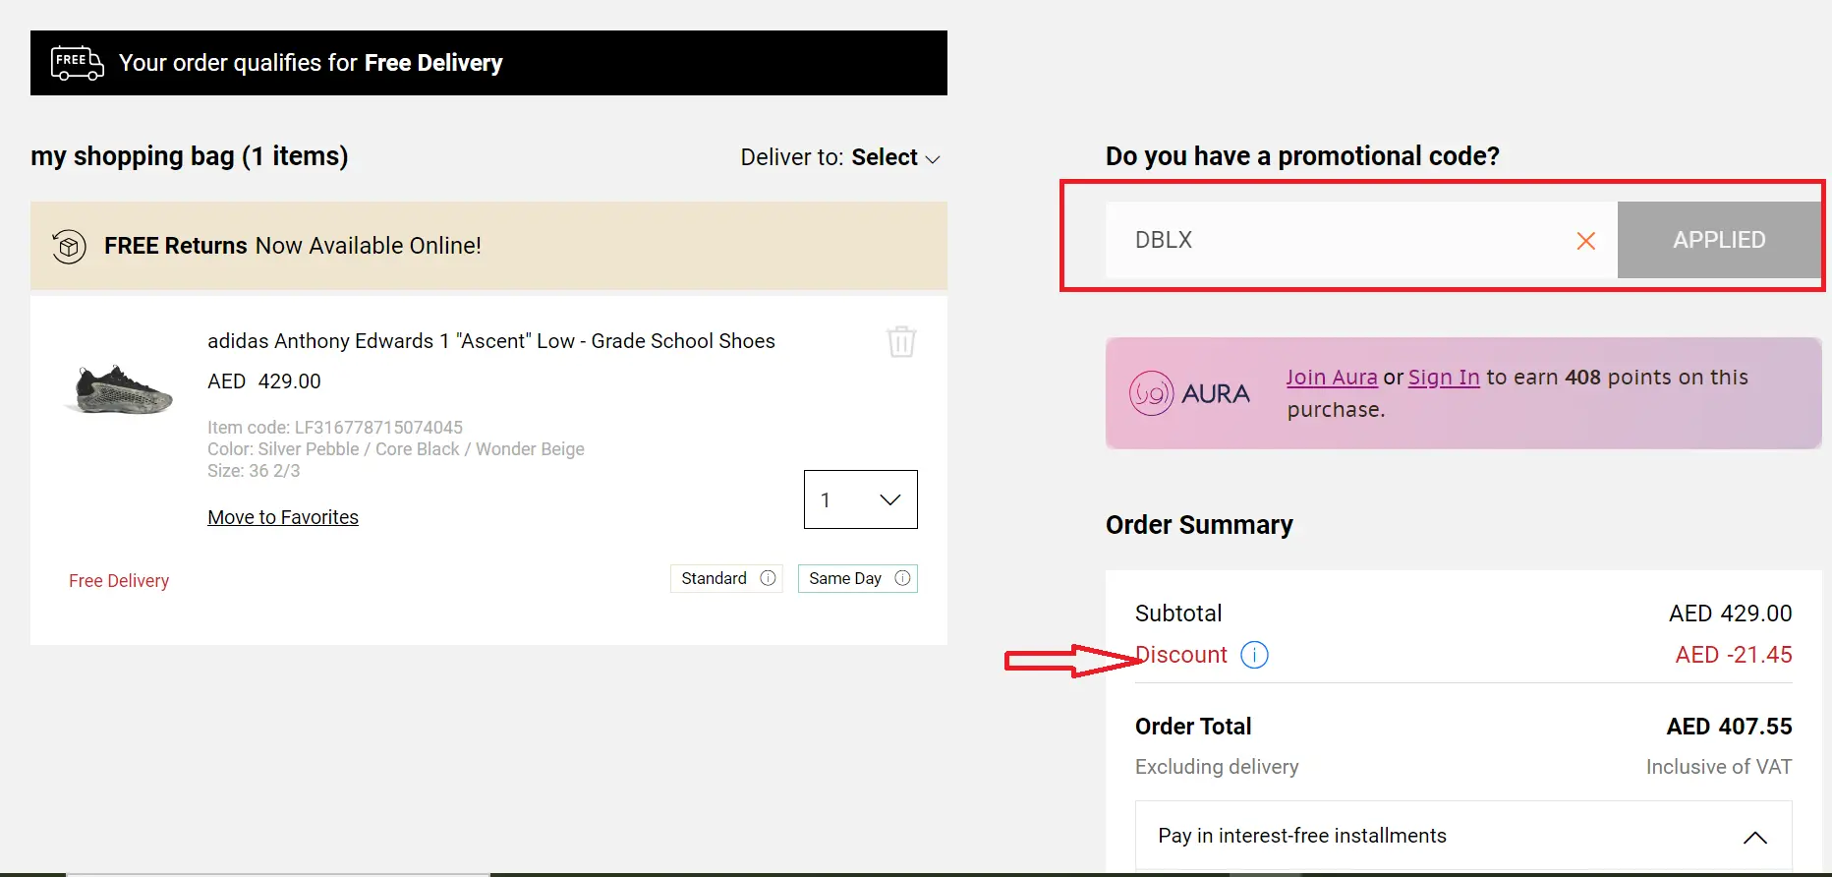Click the trash icon to remove shoes
1832x877 pixels.
(900, 341)
